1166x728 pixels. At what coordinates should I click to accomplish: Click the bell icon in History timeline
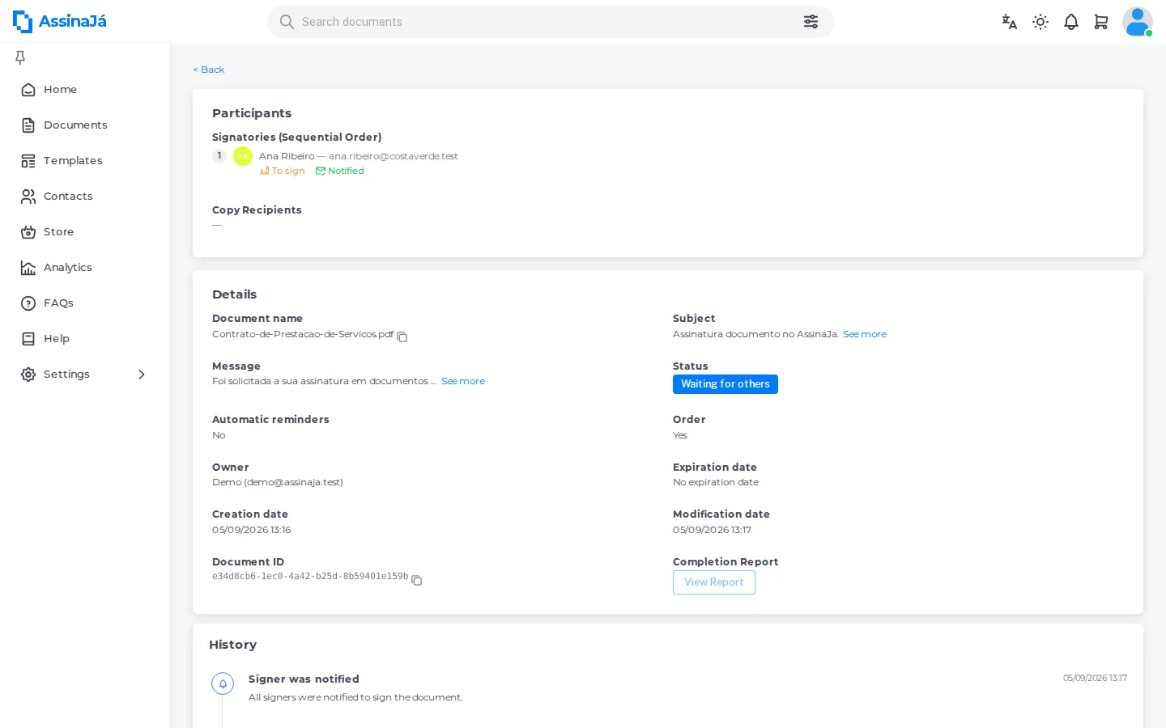point(223,684)
